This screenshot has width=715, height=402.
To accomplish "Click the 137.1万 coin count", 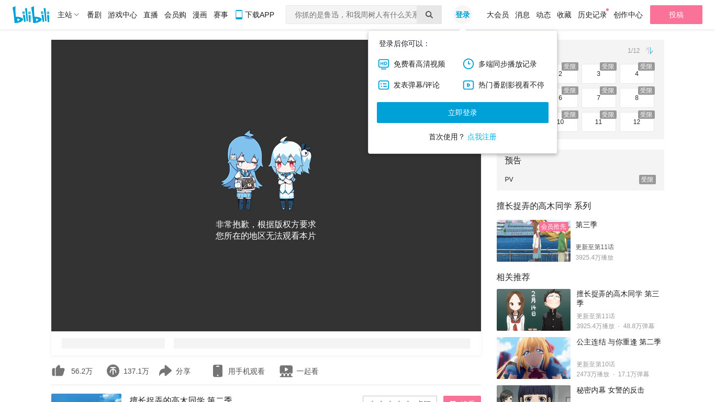I will click(136, 371).
